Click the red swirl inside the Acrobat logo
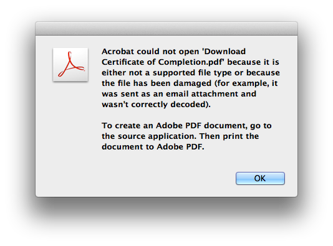Screen dimensions: 333x246 70,64
